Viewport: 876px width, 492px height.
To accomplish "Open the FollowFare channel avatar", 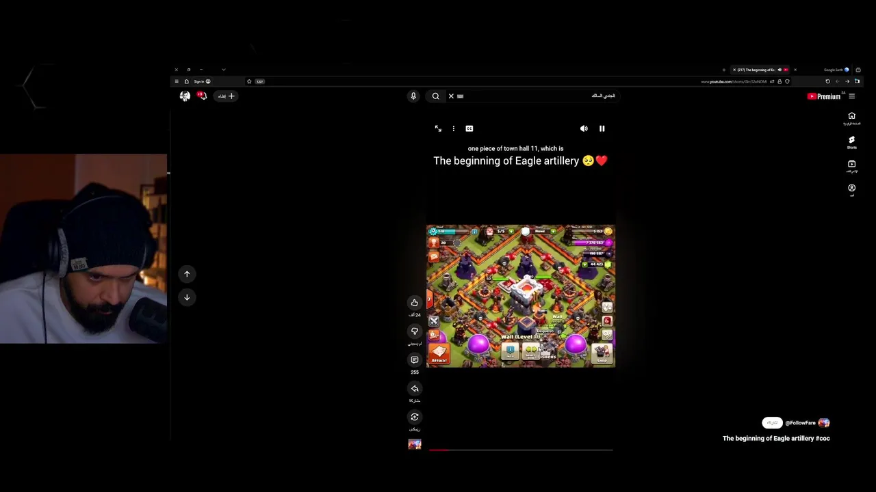I will tap(824, 423).
